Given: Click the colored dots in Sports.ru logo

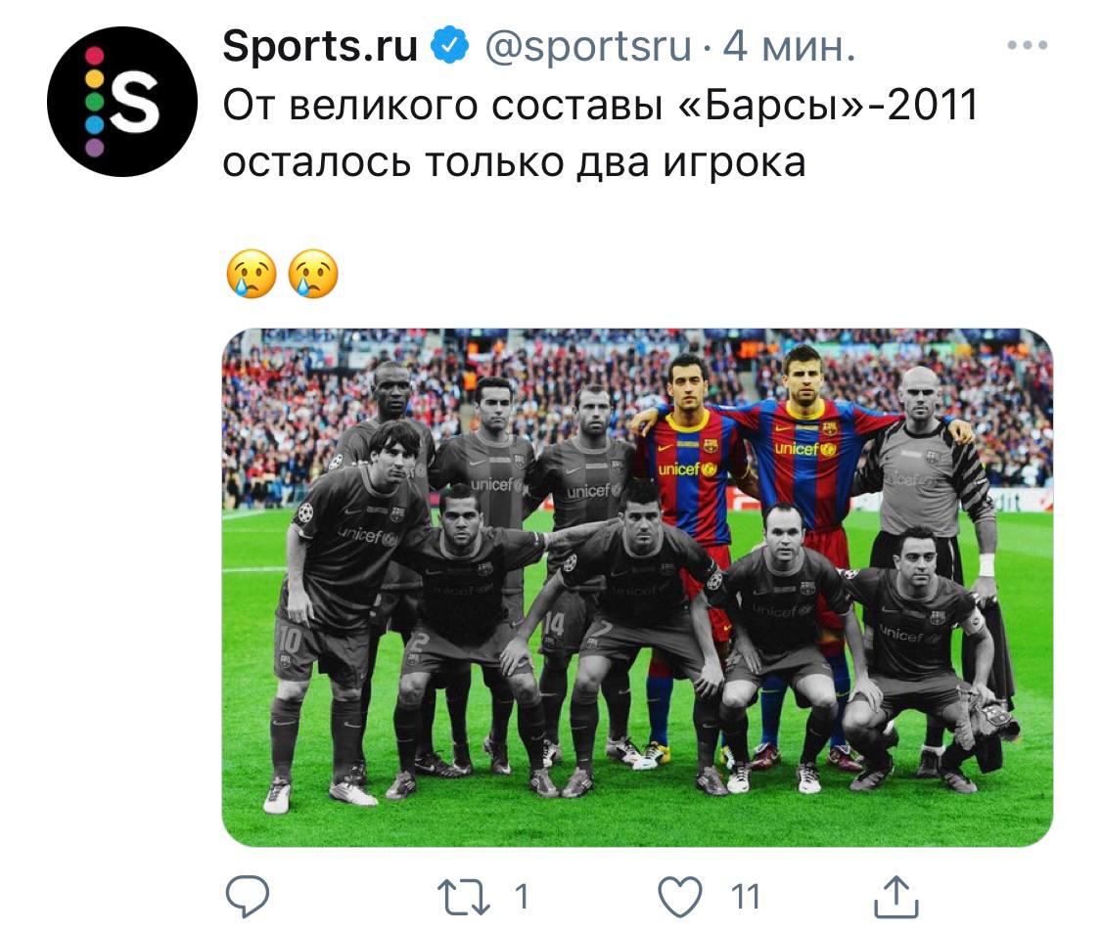Looking at the screenshot, I should (x=95, y=101).
